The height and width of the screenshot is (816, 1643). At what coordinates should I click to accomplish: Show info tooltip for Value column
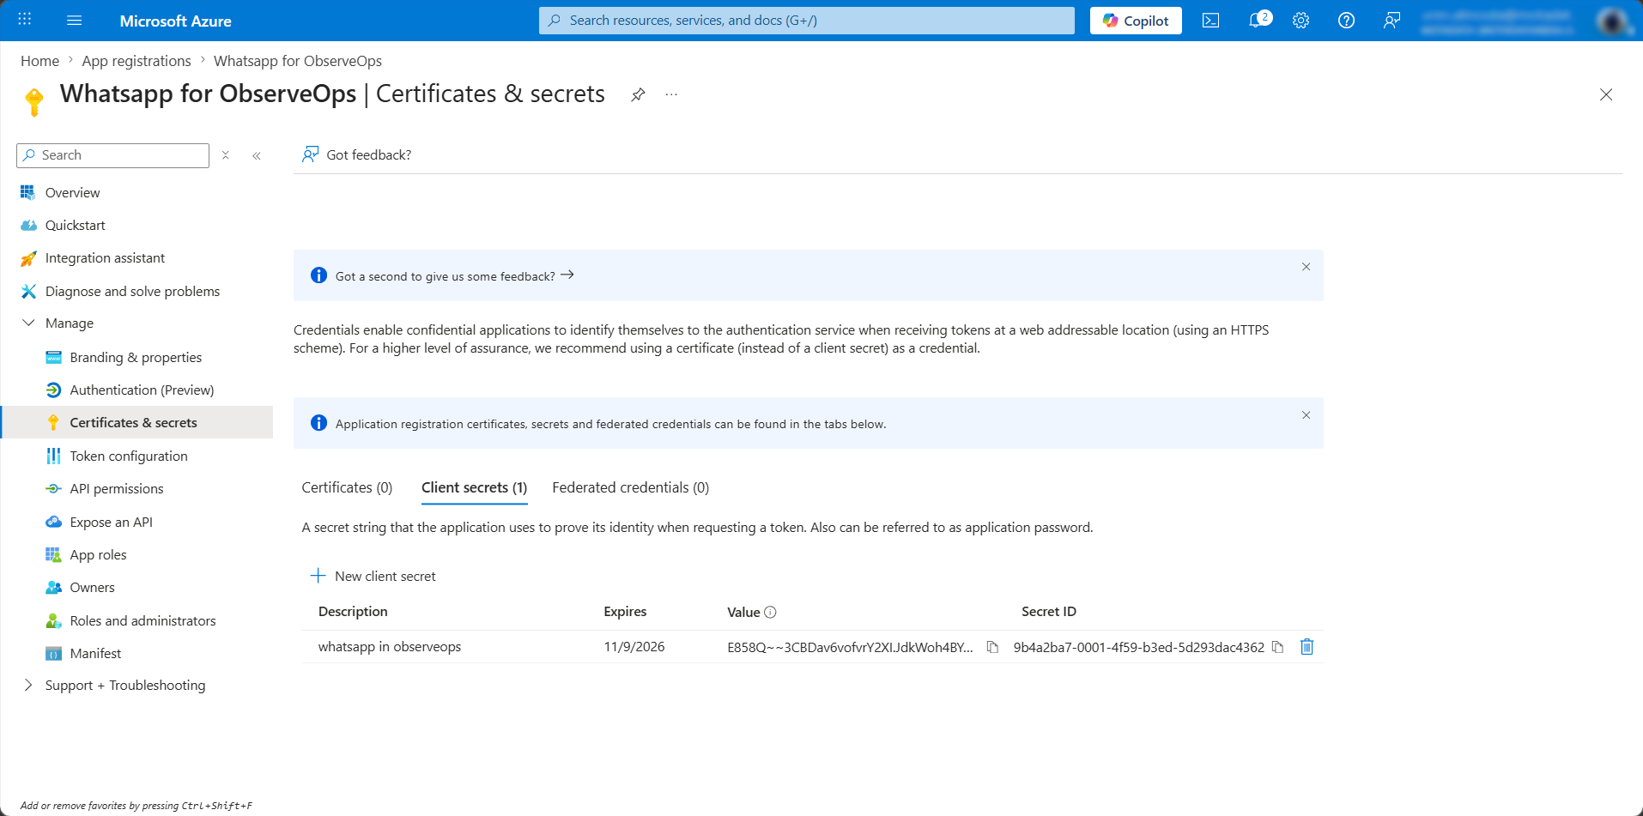770,612
